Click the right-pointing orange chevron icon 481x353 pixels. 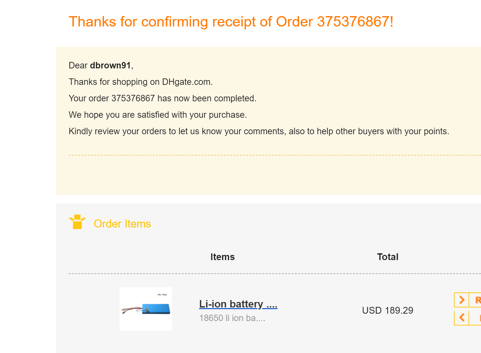[x=462, y=300]
